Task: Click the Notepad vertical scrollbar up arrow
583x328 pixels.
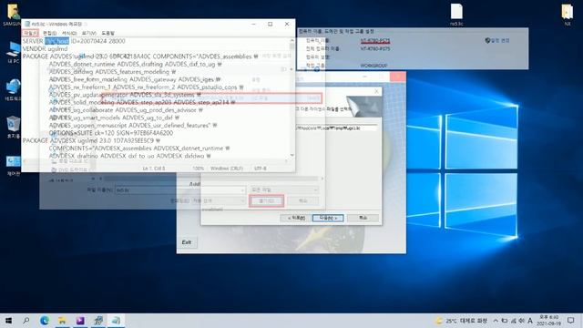Action: click(291, 40)
